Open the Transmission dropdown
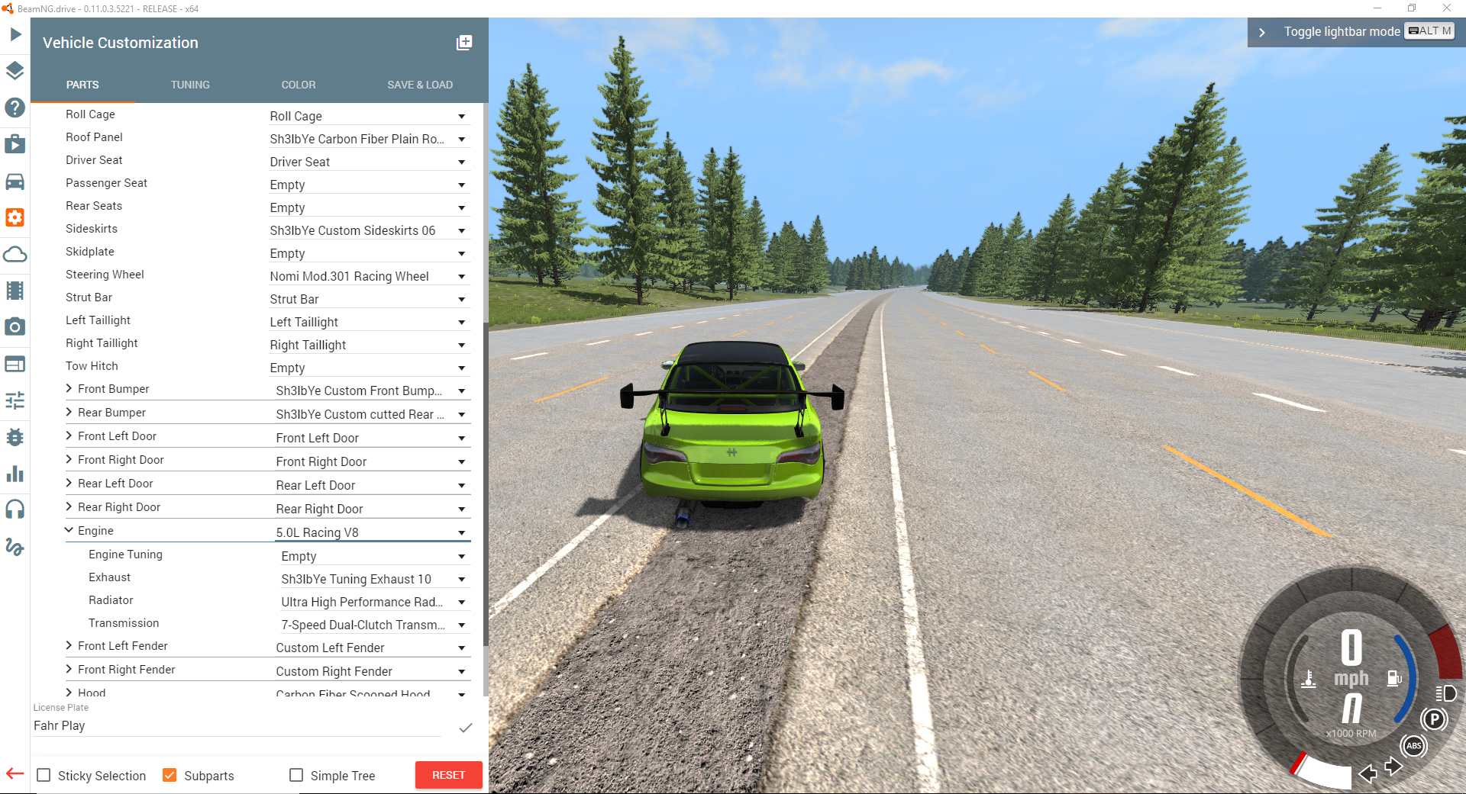Screen dimensions: 1466x794 click(375, 625)
